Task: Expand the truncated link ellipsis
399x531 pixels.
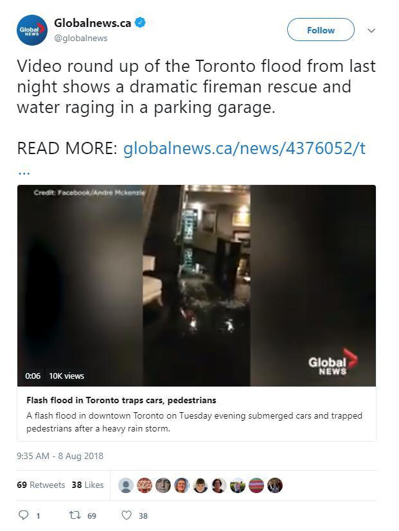Action: pos(24,172)
